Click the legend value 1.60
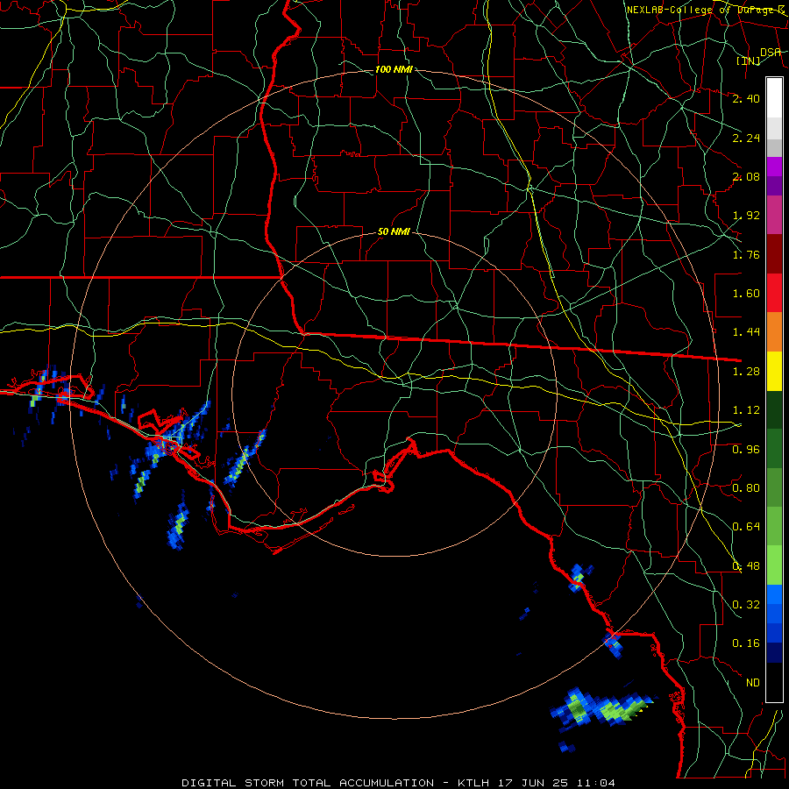789x789 pixels. coord(746,294)
